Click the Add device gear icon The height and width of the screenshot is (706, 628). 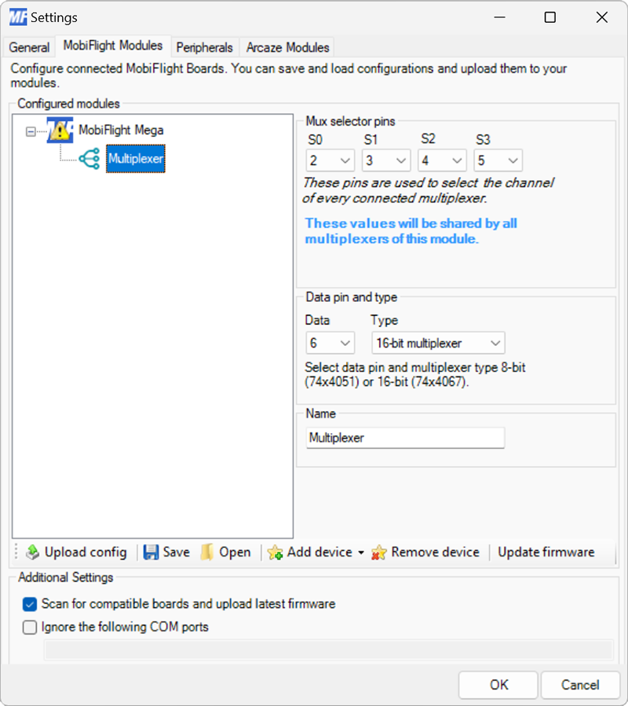276,552
